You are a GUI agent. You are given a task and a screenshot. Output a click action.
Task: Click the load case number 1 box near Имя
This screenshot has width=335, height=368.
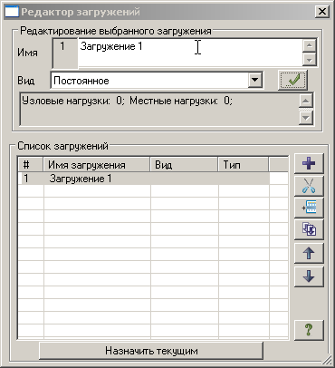(65, 53)
